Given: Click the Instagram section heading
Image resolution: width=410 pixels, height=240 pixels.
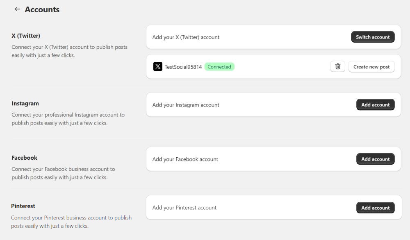Looking at the screenshot, I should 25,104.
